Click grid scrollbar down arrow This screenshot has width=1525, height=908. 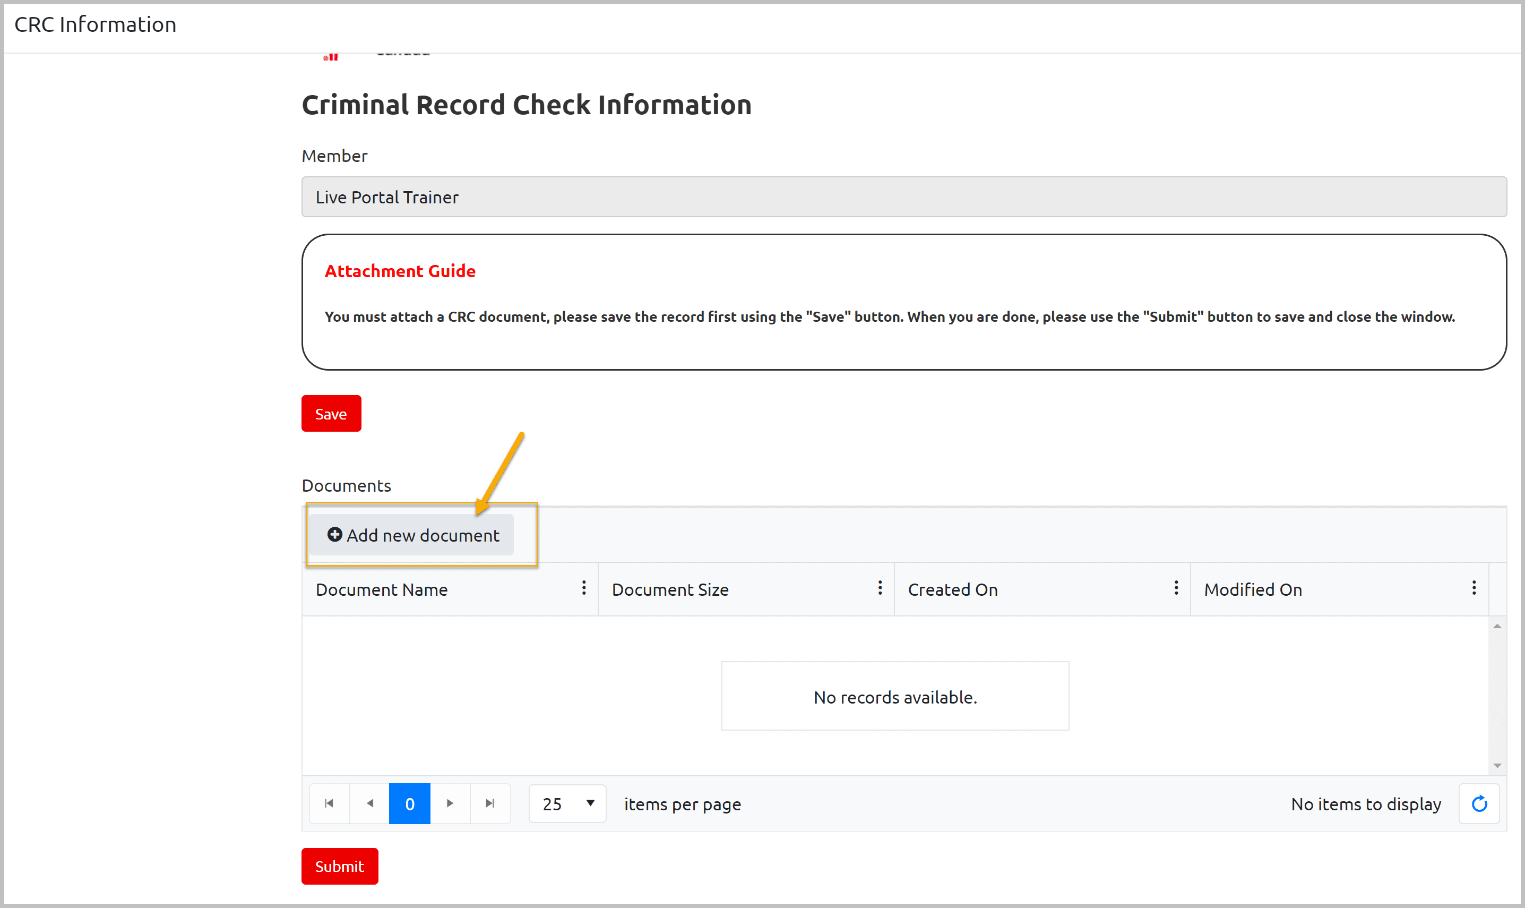[x=1497, y=766]
